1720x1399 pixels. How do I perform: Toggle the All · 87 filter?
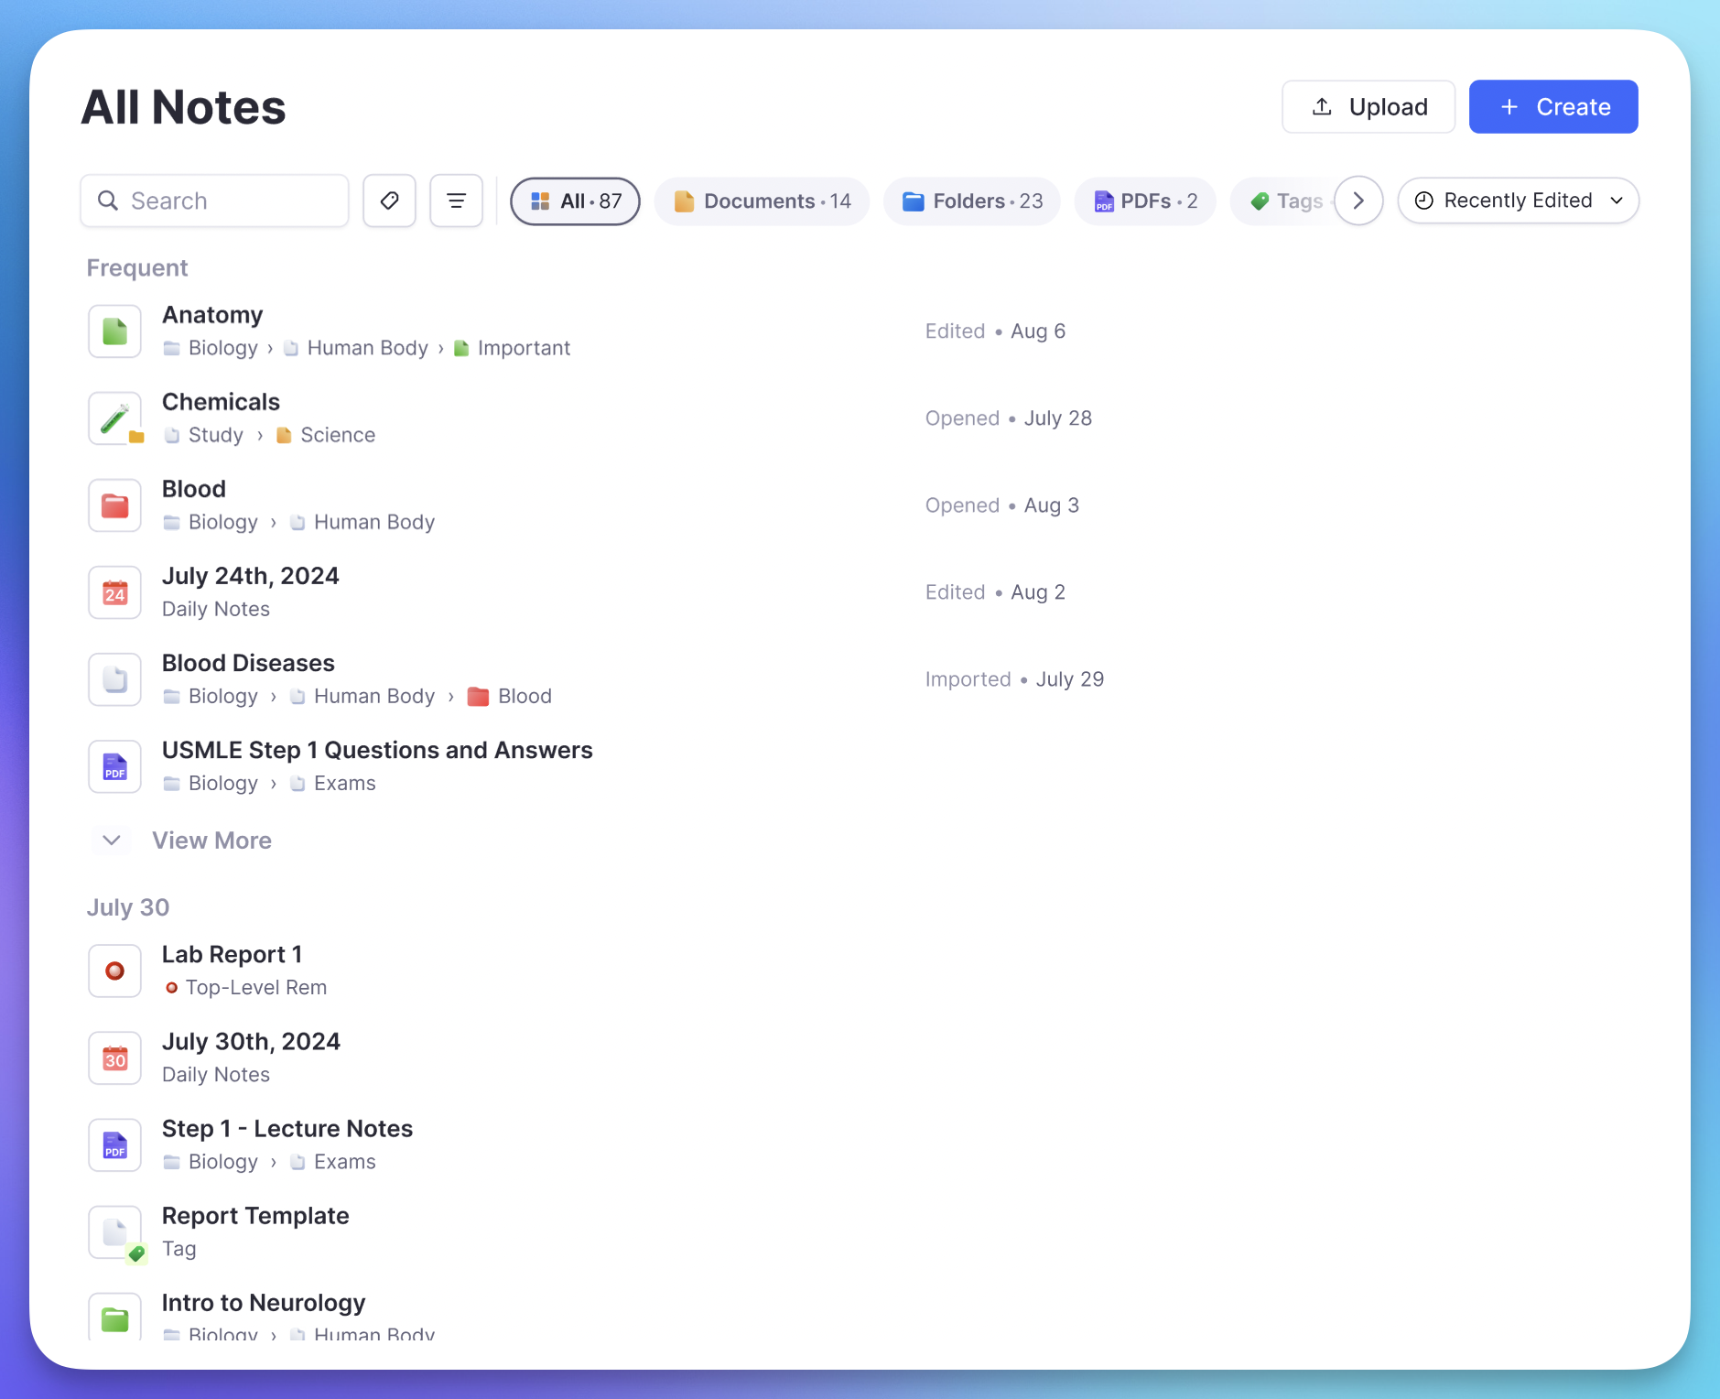tap(575, 201)
